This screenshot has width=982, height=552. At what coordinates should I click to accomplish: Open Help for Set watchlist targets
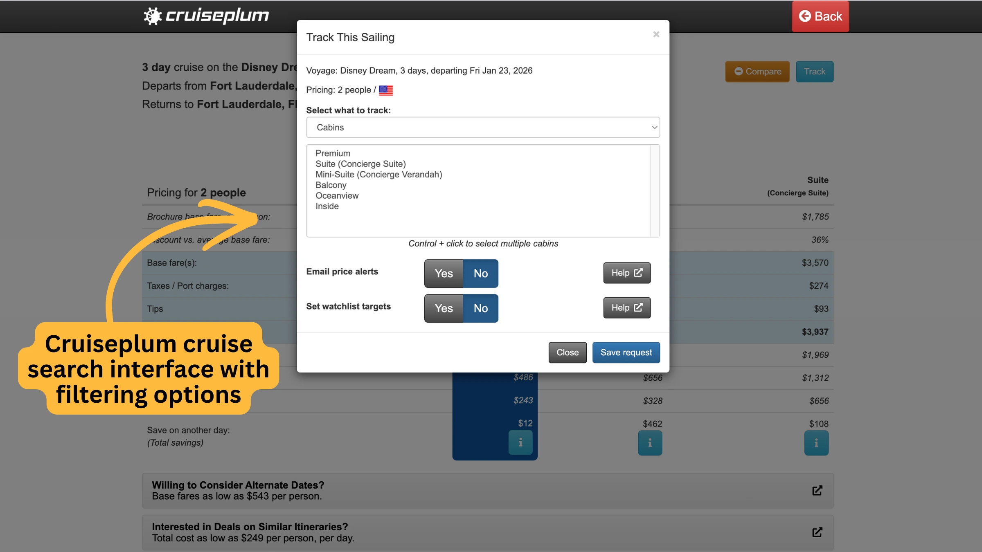(626, 307)
